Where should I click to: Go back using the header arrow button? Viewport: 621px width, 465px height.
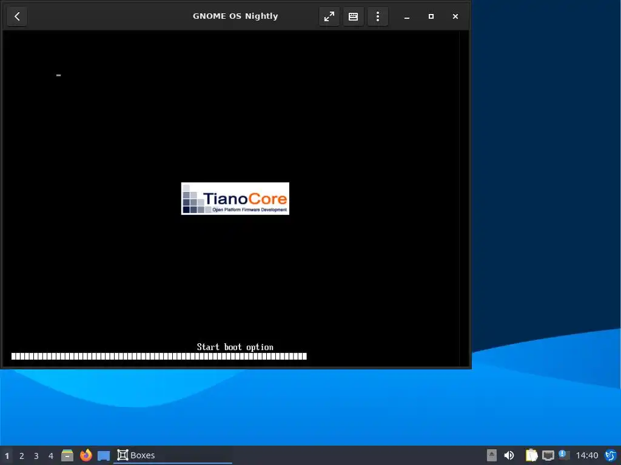pyautogui.click(x=17, y=16)
